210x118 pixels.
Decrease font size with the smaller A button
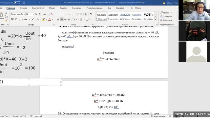coord(40,14)
